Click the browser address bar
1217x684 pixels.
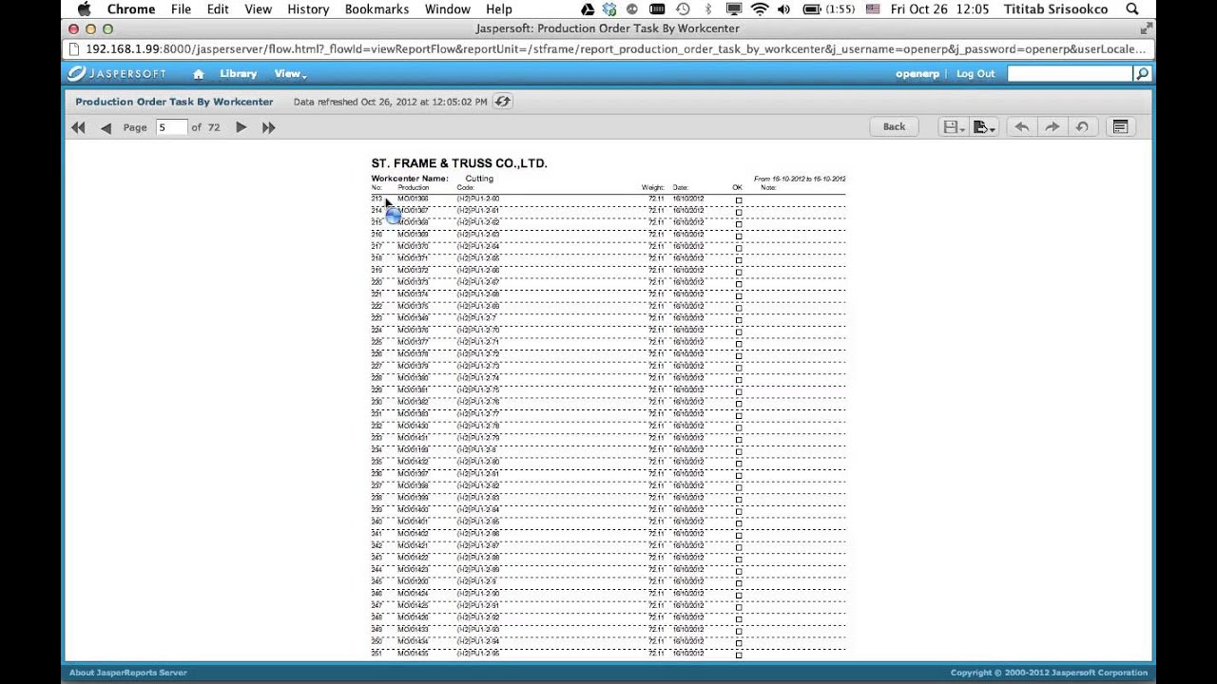(607, 48)
